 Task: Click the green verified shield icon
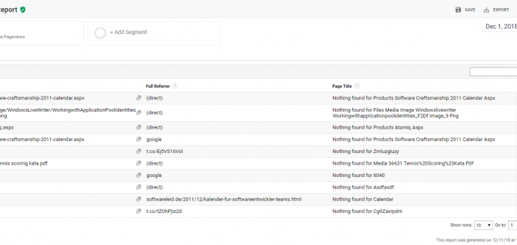pos(22,10)
